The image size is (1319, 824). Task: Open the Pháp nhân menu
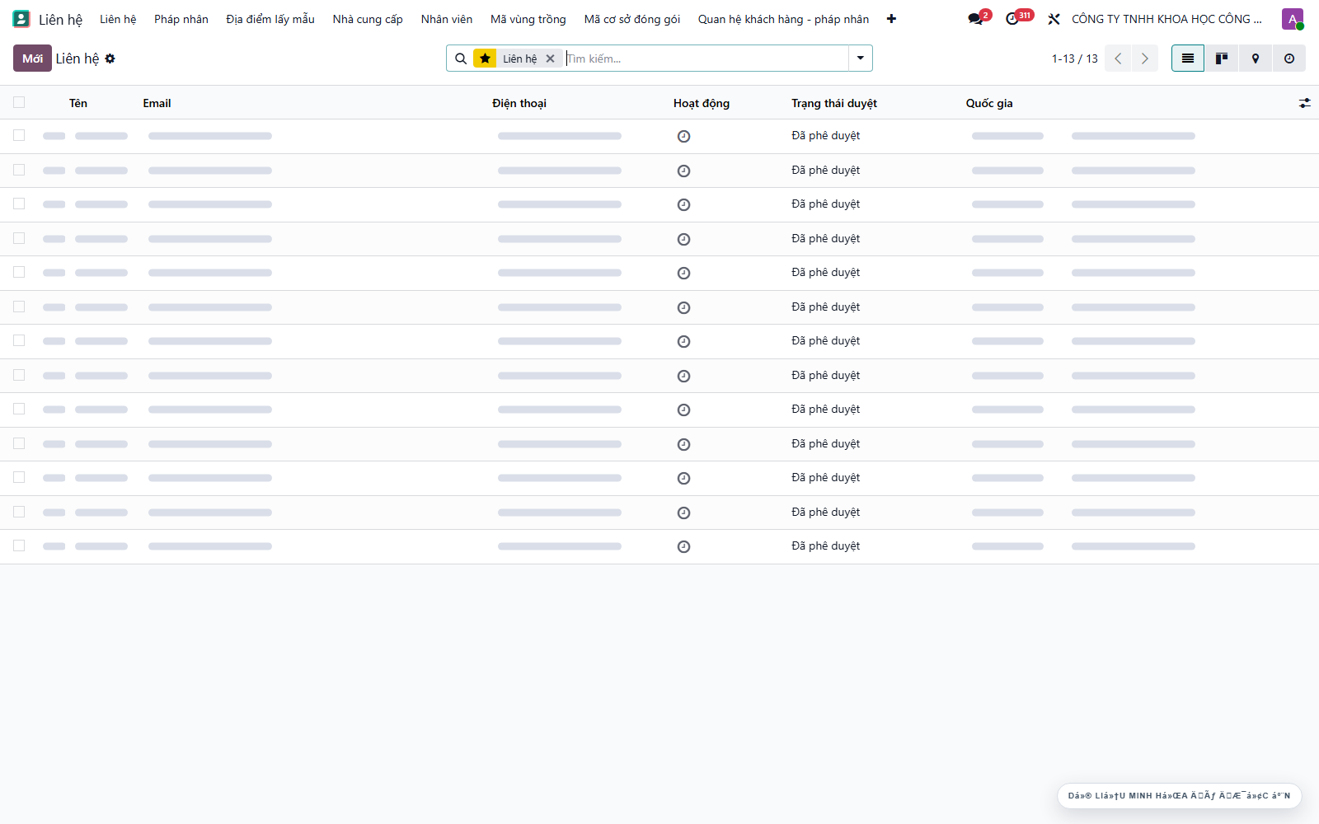click(181, 19)
